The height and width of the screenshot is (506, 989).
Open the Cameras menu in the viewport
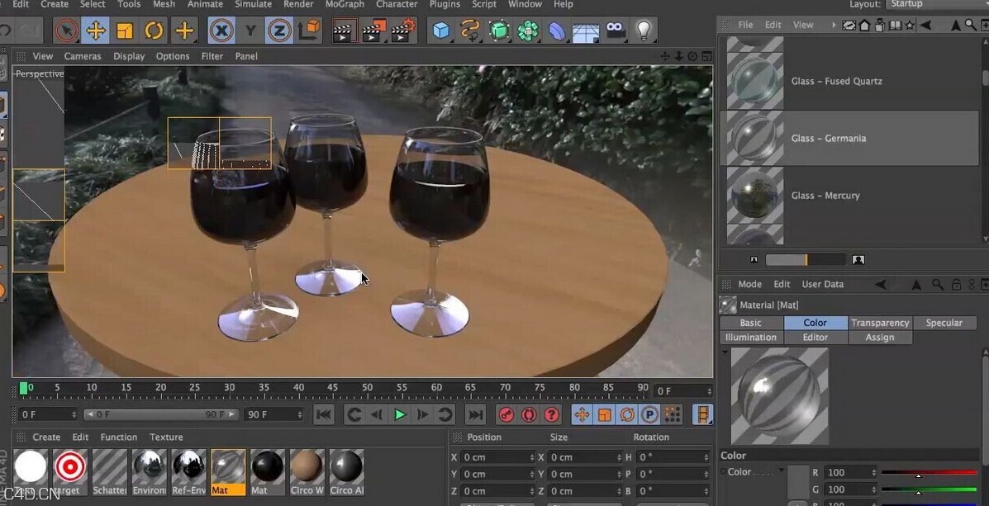[x=83, y=56]
